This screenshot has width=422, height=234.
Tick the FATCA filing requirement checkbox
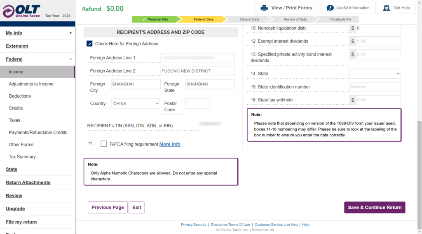point(103,144)
